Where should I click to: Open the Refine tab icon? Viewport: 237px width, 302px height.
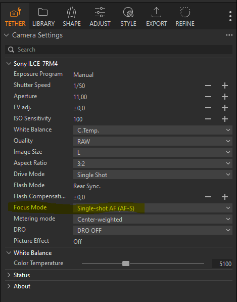coord(185,12)
